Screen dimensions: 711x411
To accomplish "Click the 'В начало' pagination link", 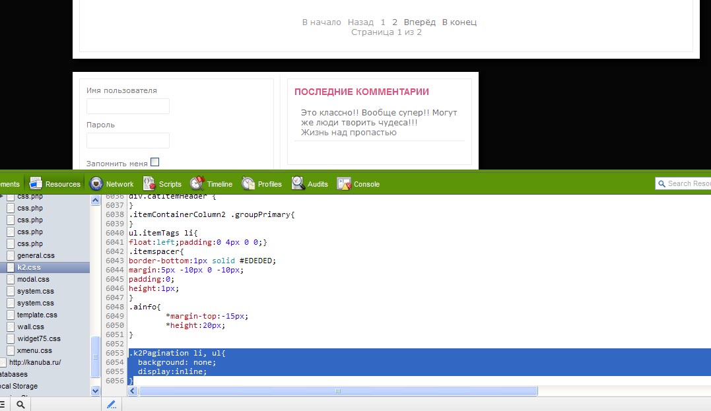I will pos(322,22).
